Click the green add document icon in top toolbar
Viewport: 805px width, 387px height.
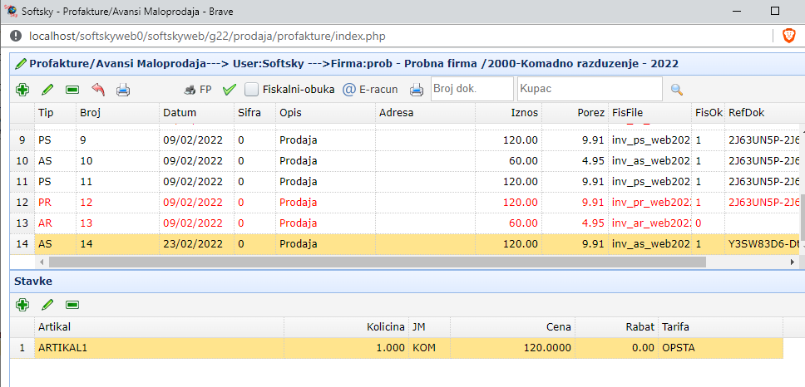click(x=22, y=90)
